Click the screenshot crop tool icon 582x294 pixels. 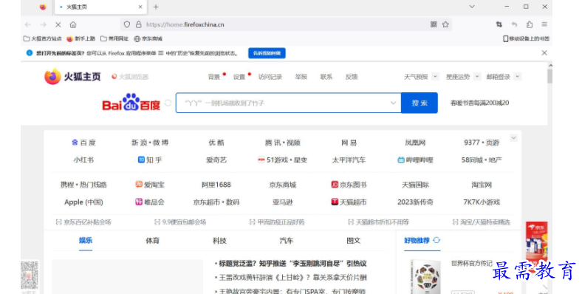(499, 24)
